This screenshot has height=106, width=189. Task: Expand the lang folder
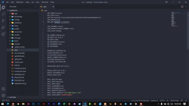[23, 26]
